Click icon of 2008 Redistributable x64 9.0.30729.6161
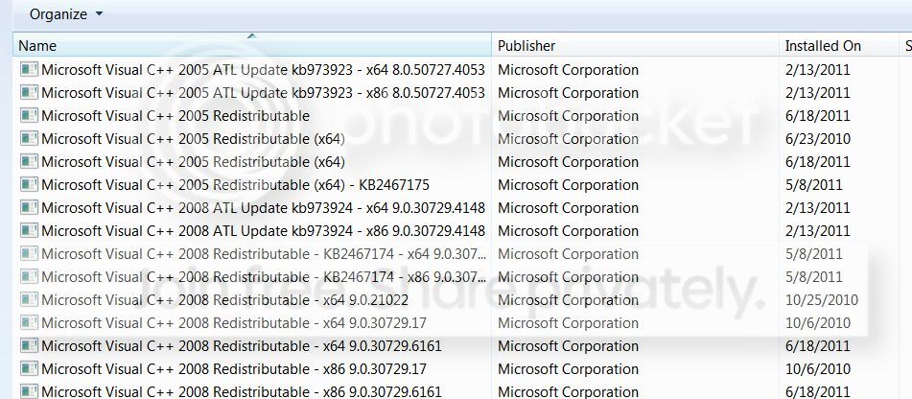 point(29,346)
